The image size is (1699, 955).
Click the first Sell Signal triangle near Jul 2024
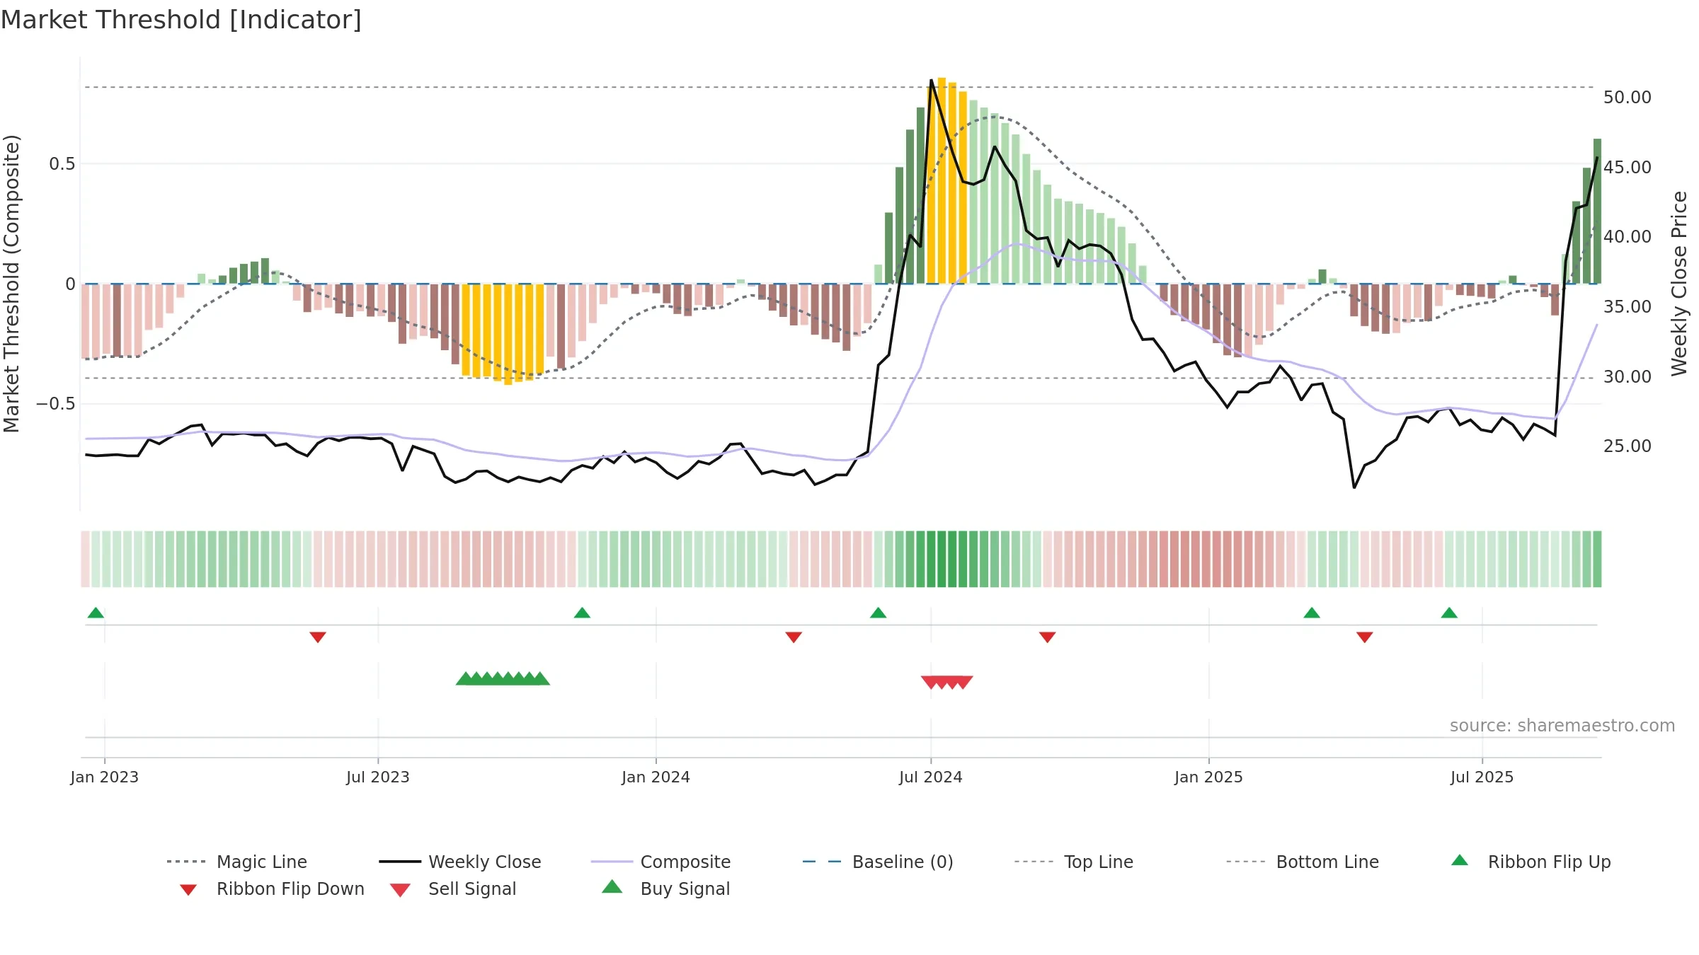[x=930, y=683]
